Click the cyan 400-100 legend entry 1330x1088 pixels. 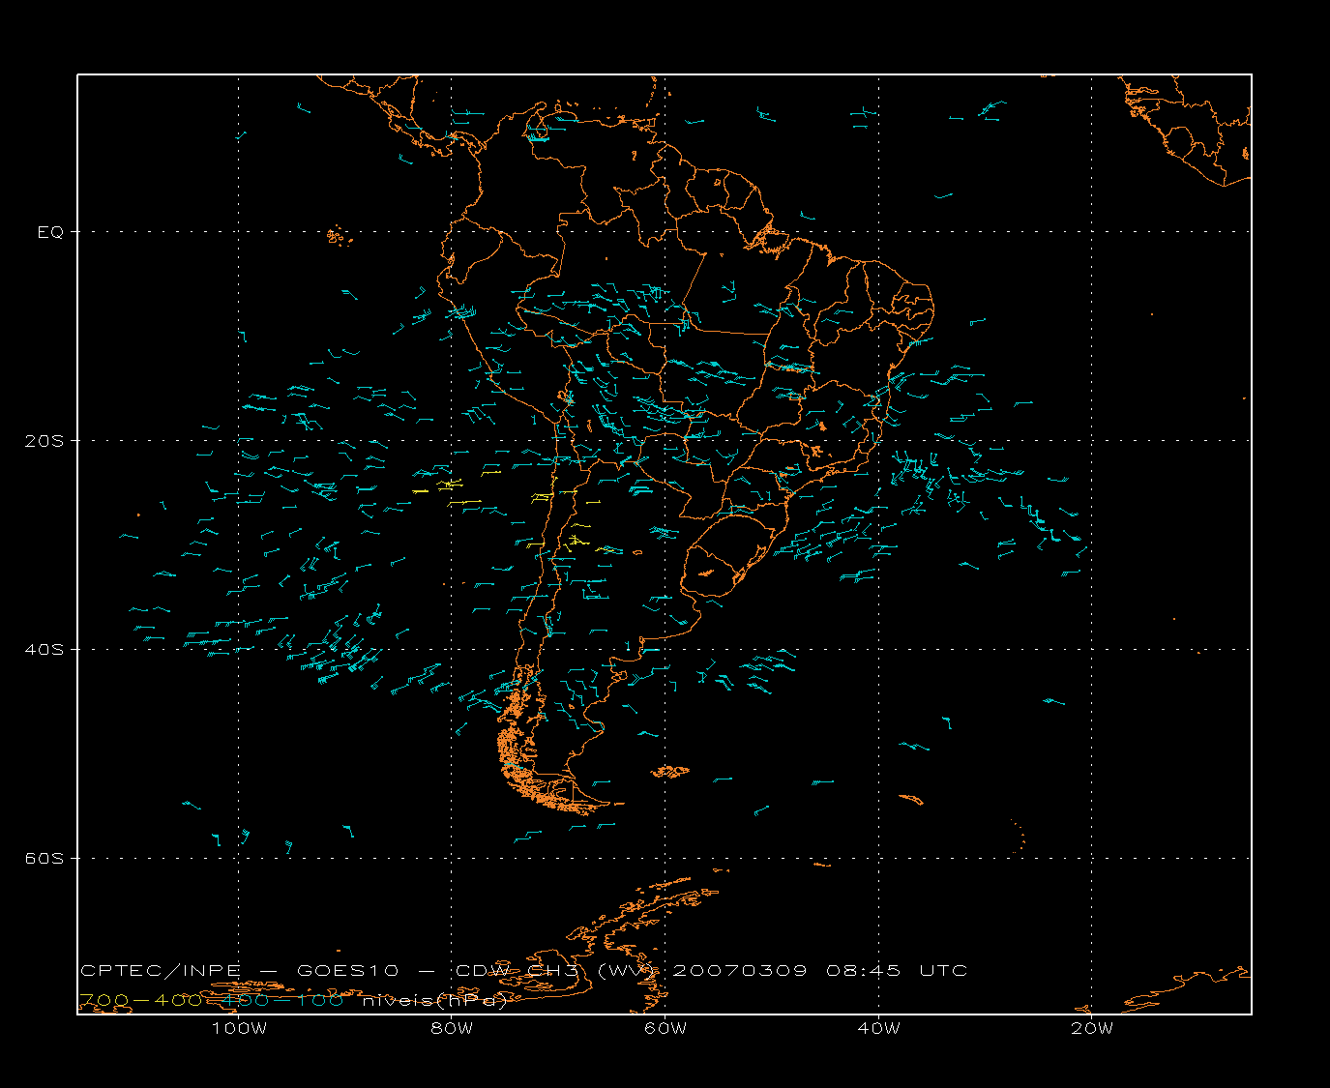282,1001
